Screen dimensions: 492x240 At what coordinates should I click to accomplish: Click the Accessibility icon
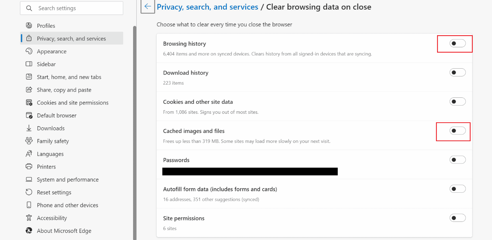coord(29,218)
